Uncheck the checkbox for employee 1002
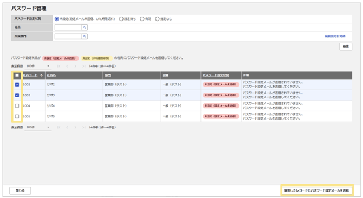363x198 pixels. 17,84
